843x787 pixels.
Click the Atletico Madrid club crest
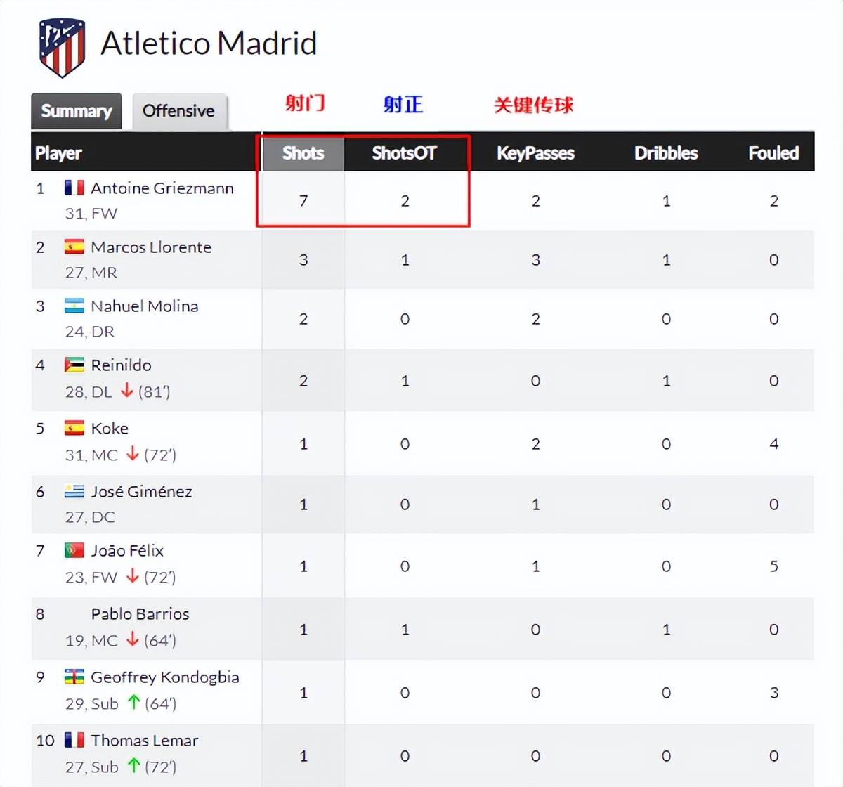[62, 47]
